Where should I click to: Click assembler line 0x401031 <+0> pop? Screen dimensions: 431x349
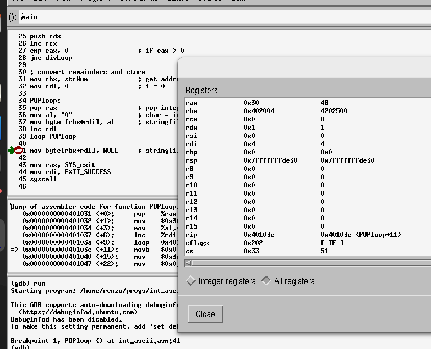[x=99, y=214]
